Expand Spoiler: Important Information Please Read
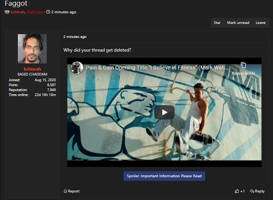 [164, 176]
